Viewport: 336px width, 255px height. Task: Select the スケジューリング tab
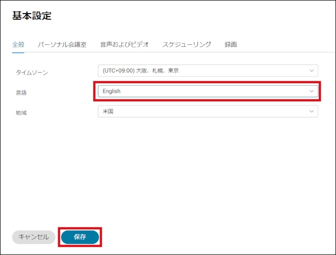(187, 44)
